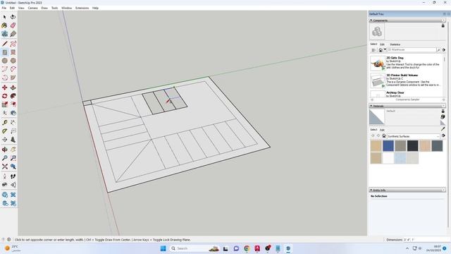Select the Pie tool

pyautogui.click(x=13, y=78)
